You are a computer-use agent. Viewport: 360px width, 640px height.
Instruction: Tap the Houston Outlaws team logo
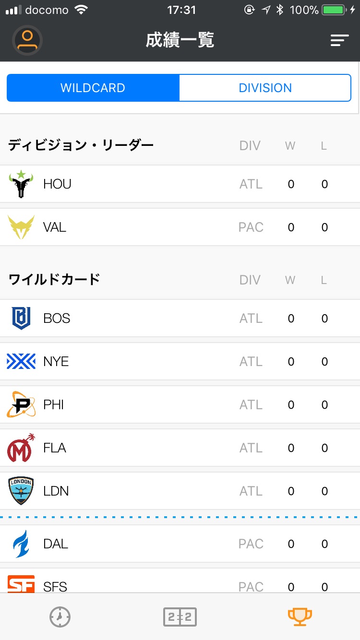(21, 184)
